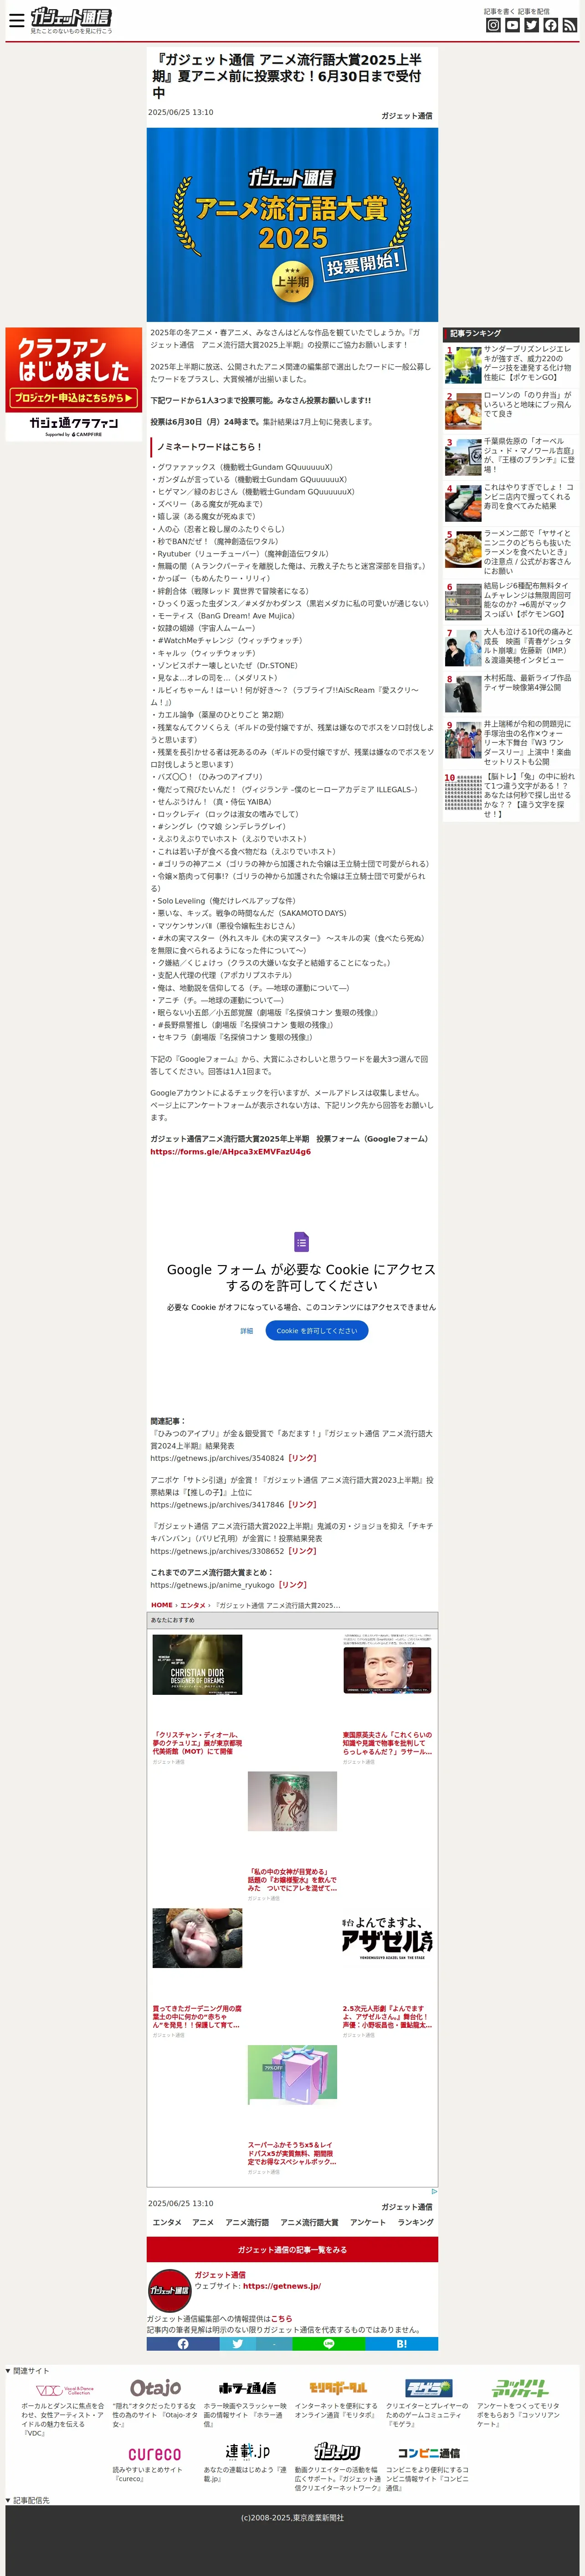
Task: Open the モゲラ related site logo
Action: tap(429, 2387)
